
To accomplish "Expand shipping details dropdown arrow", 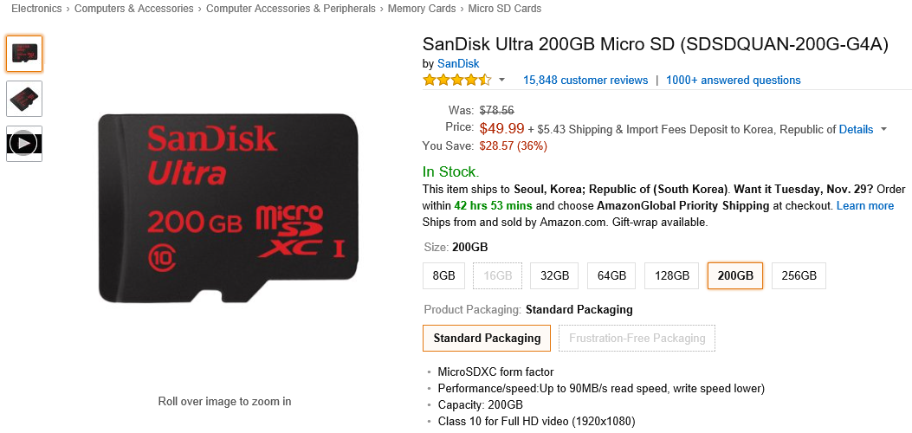I will tap(883, 130).
